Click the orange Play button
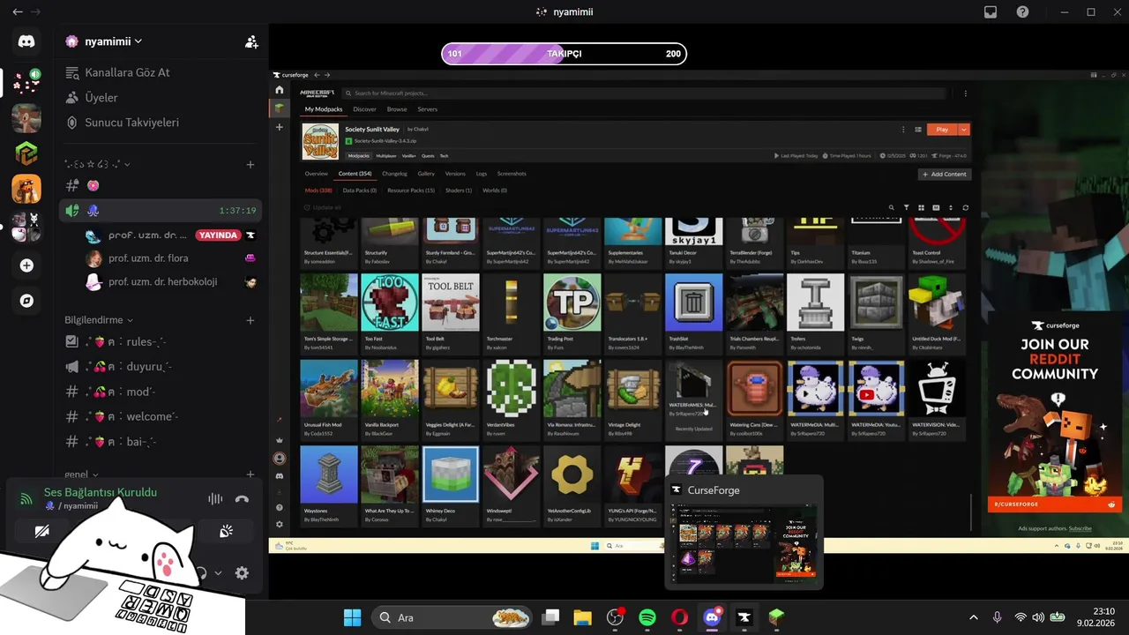1129x635 pixels. [x=942, y=130]
